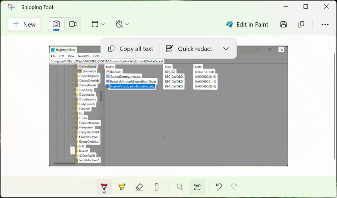The image size is (337, 198).
Task: Show the ruler tool
Action: 156,187
